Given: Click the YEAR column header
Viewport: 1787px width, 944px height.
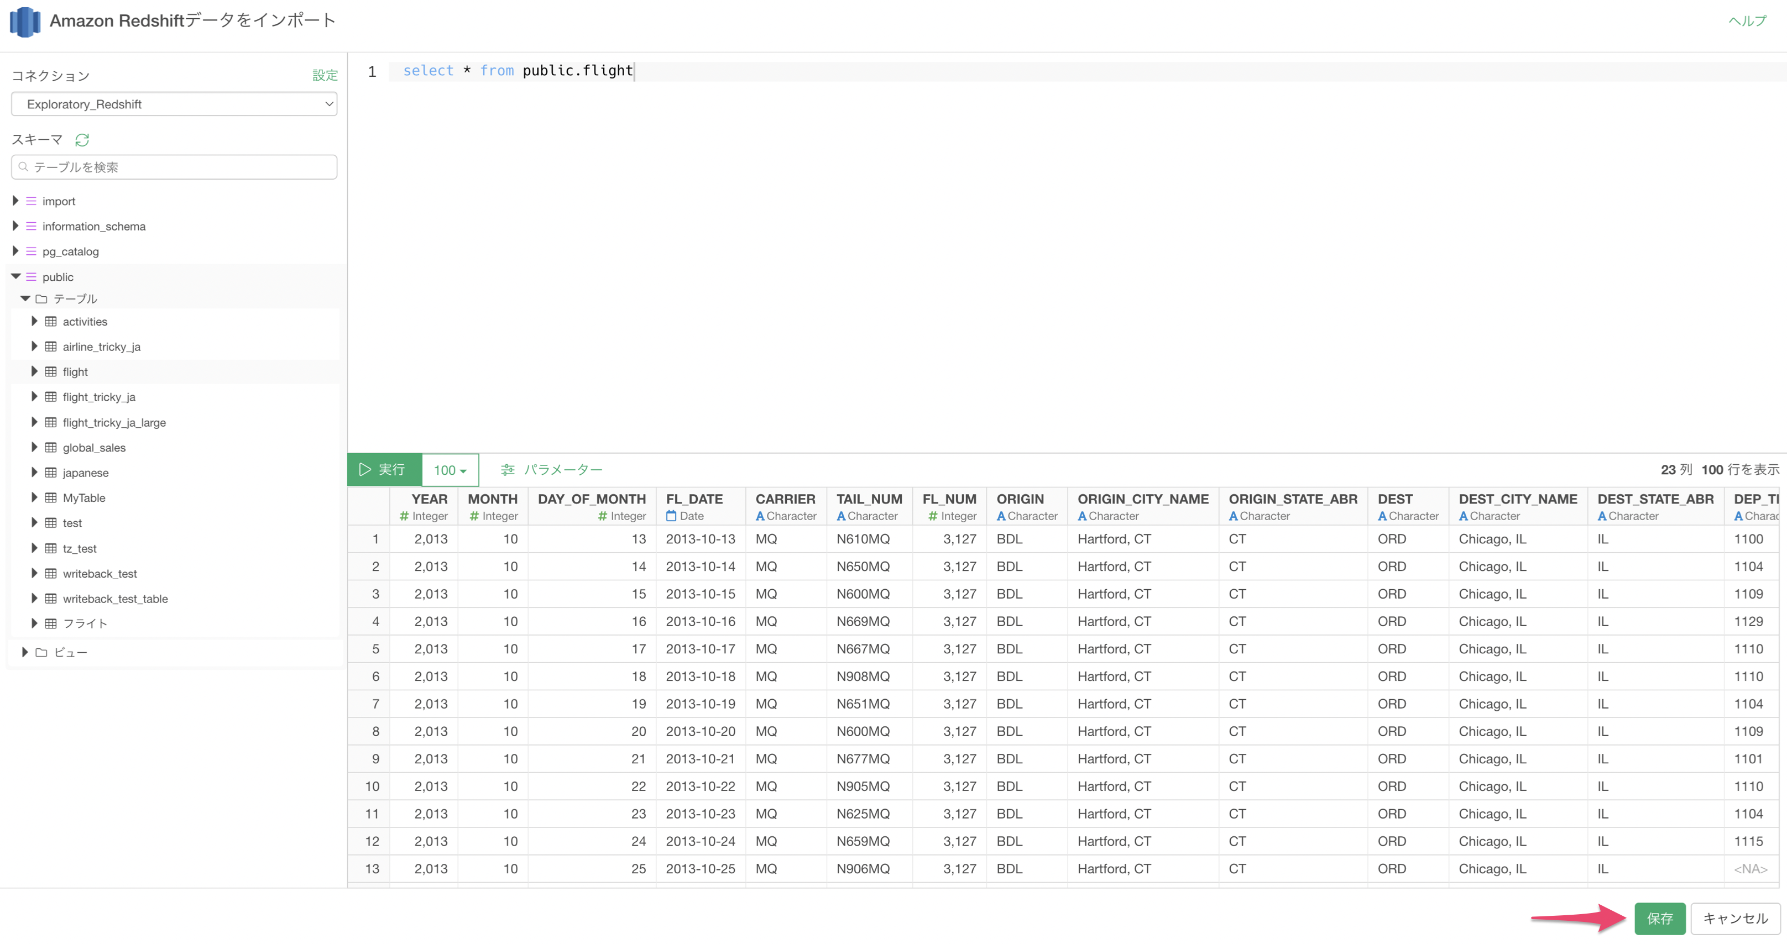Looking at the screenshot, I should coord(423,507).
